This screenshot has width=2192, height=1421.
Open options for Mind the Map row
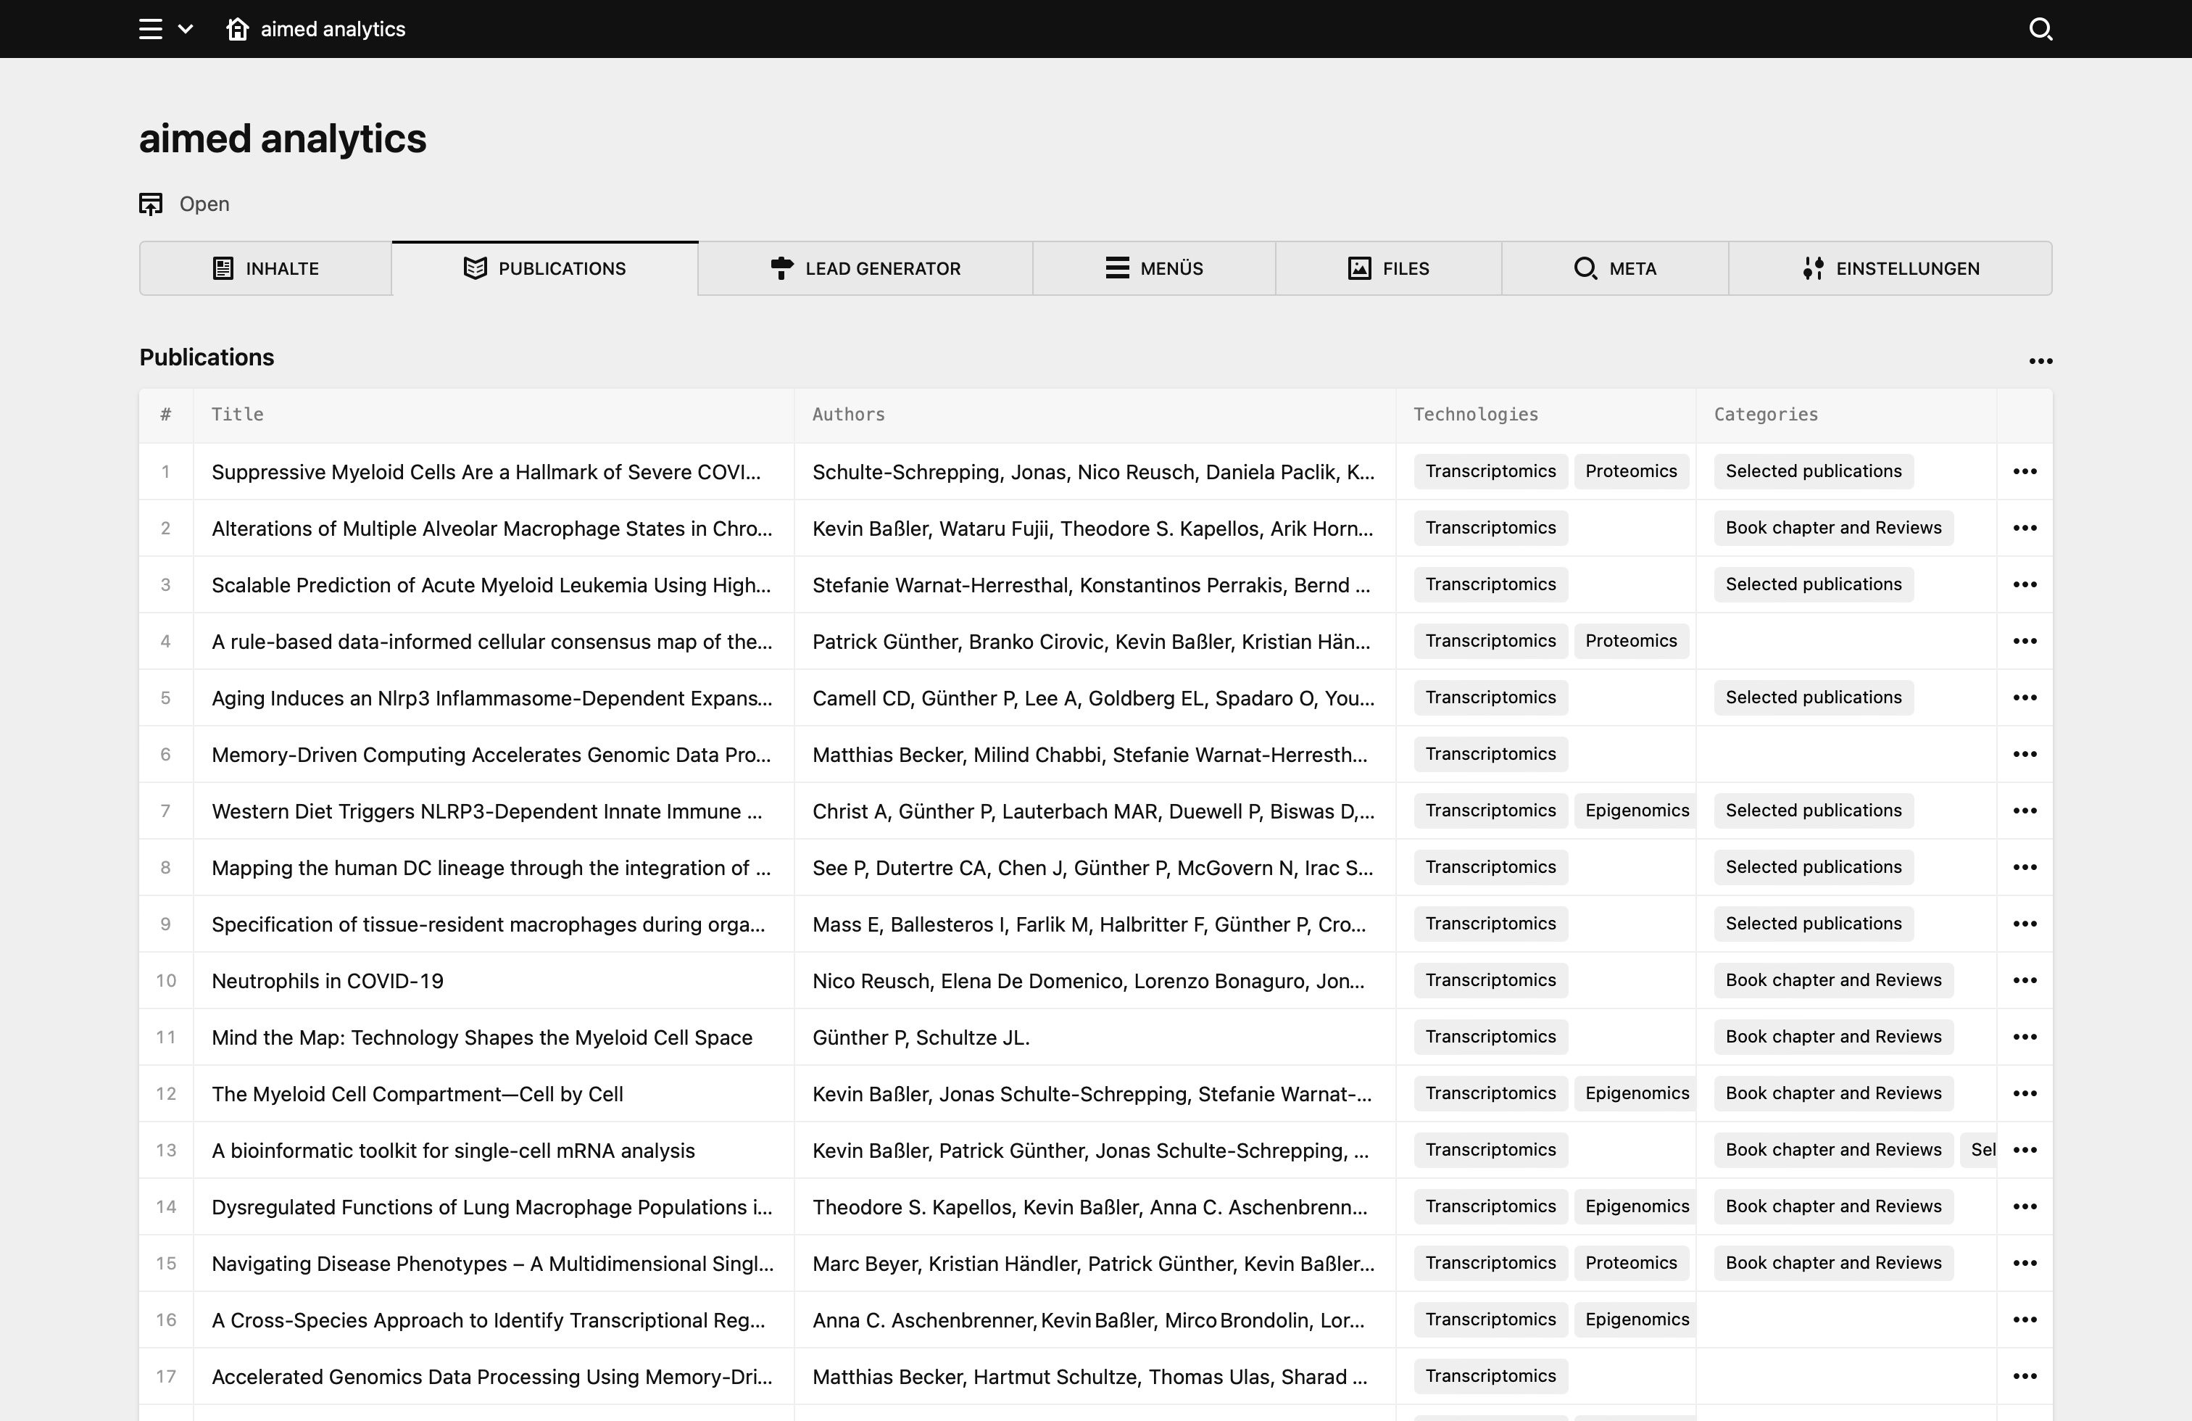2025,1037
